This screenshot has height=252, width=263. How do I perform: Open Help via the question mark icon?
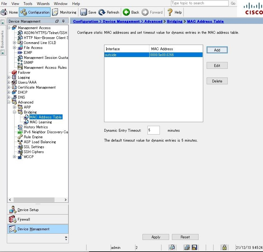[170, 12]
